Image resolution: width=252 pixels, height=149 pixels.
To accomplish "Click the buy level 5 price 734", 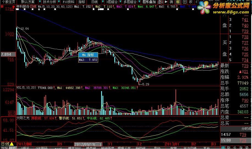I will point(245,60).
